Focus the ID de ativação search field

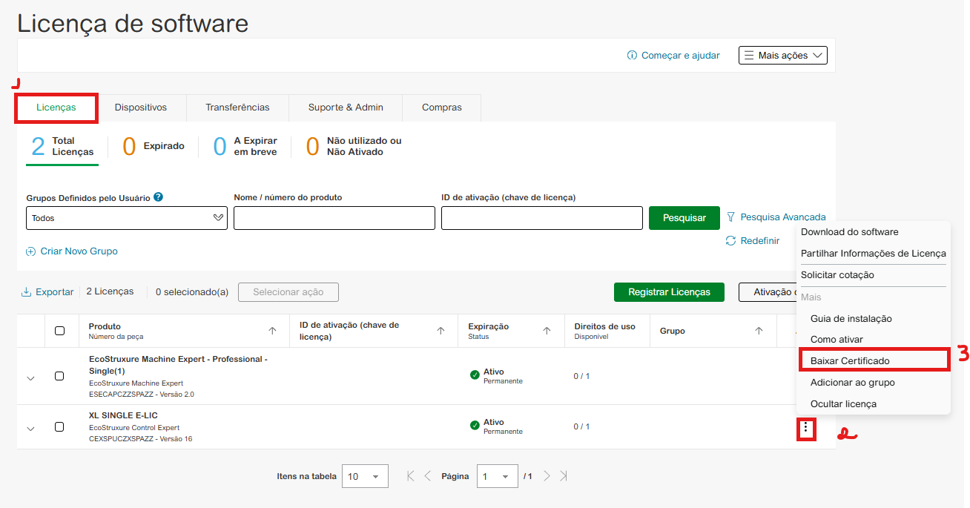(542, 218)
